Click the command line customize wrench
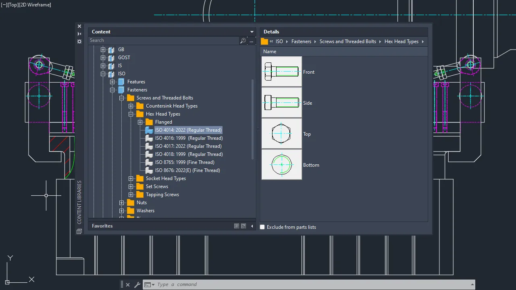This screenshot has height=290, width=516. tap(137, 285)
